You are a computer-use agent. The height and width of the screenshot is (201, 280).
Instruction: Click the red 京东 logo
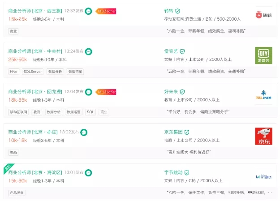(x=263, y=136)
